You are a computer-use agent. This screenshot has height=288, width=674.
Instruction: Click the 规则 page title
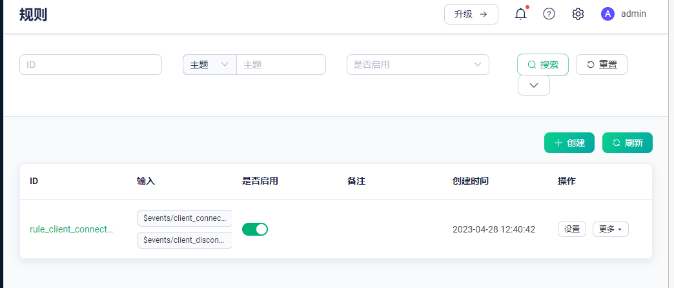(x=33, y=14)
